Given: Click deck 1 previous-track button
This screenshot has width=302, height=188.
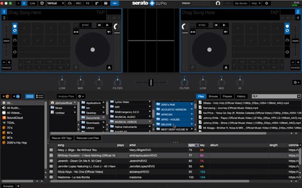Looking at the screenshot, I should [x=99, y=25].
